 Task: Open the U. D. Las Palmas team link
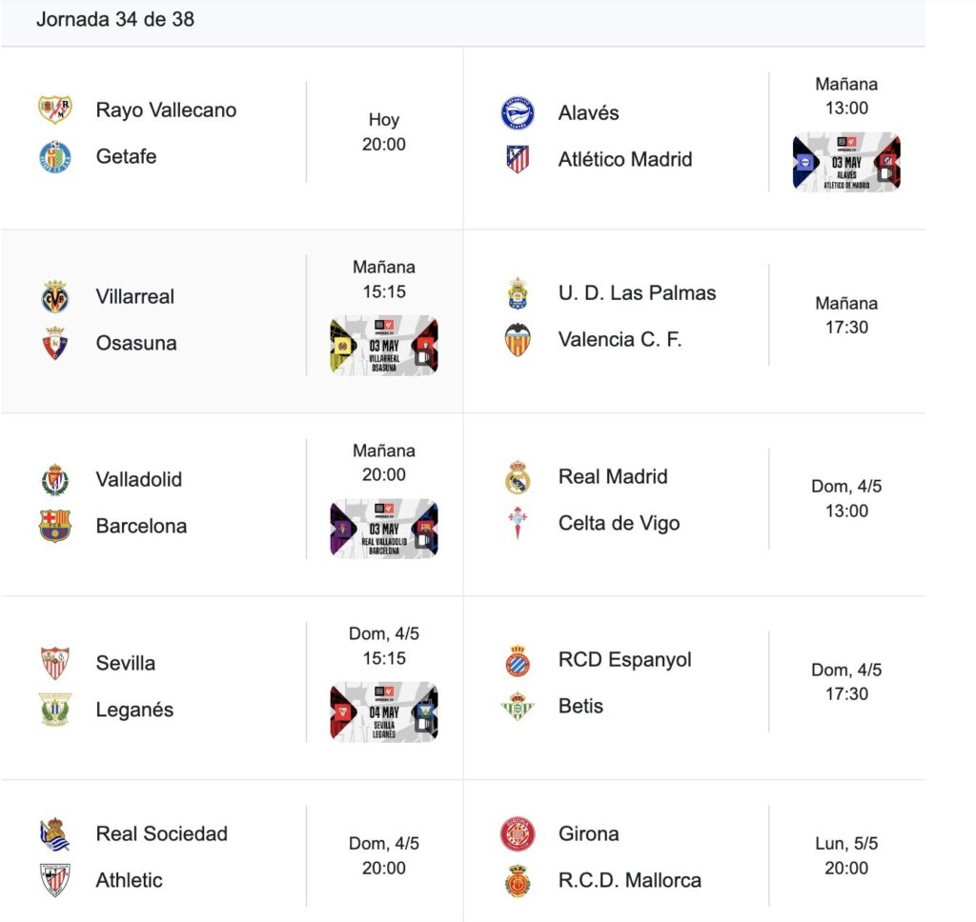[637, 293]
